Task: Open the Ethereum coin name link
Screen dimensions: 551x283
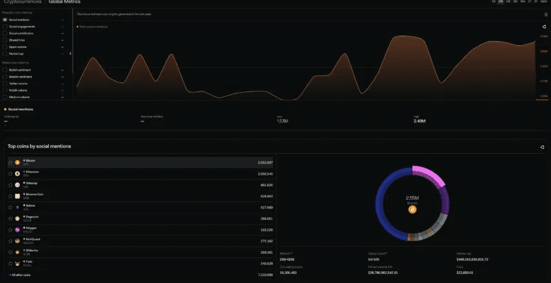Action: [33, 172]
